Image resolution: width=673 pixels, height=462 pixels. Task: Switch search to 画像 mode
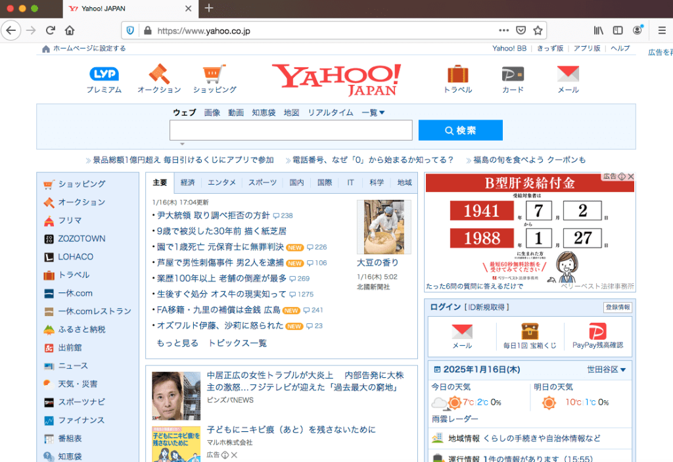coord(212,112)
